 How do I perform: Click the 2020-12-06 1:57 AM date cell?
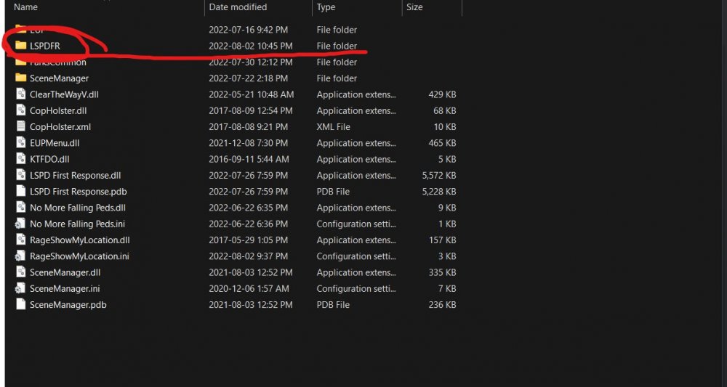[x=249, y=289]
